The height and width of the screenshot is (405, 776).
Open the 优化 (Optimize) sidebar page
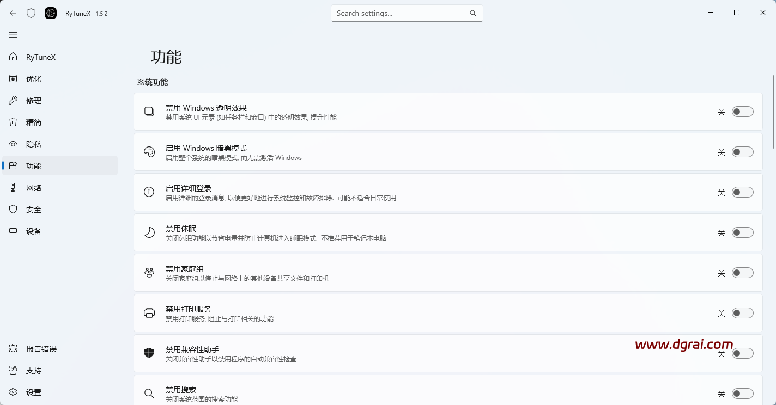(x=33, y=78)
